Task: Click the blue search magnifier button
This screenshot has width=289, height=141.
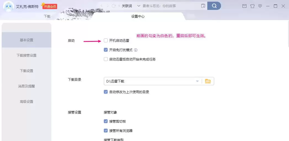Action: 214,6
